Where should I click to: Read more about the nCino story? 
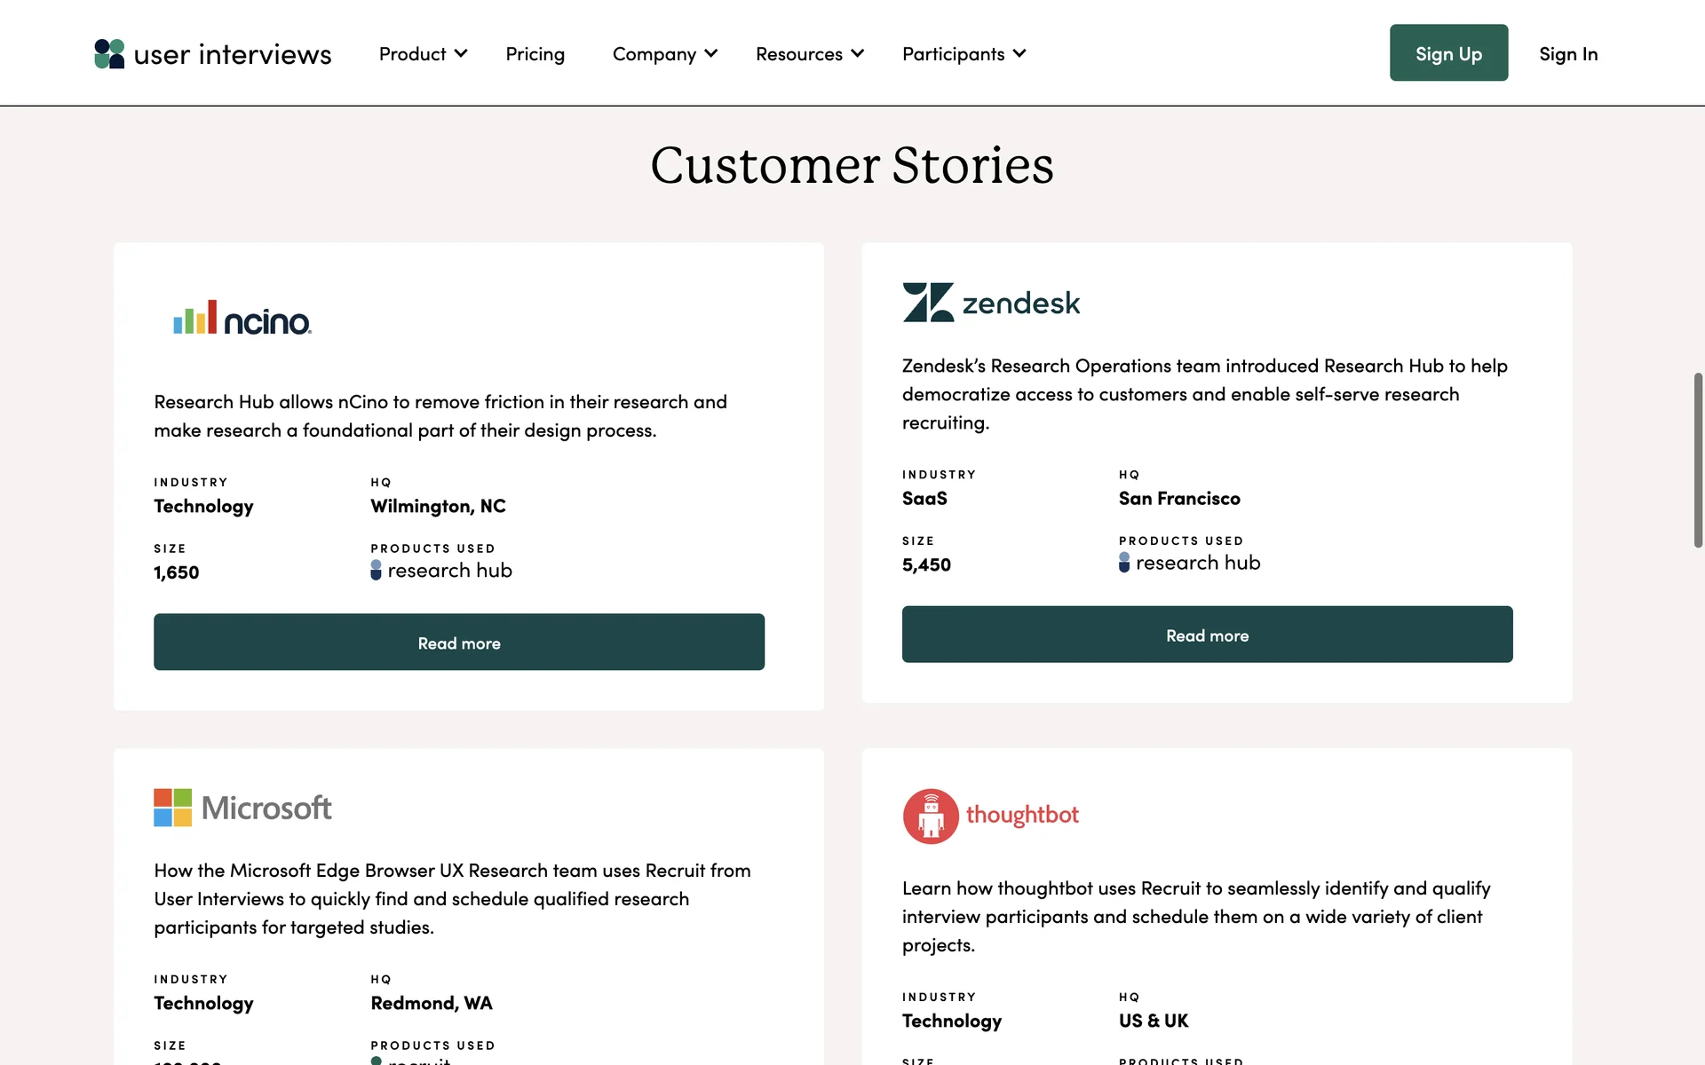pos(458,643)
